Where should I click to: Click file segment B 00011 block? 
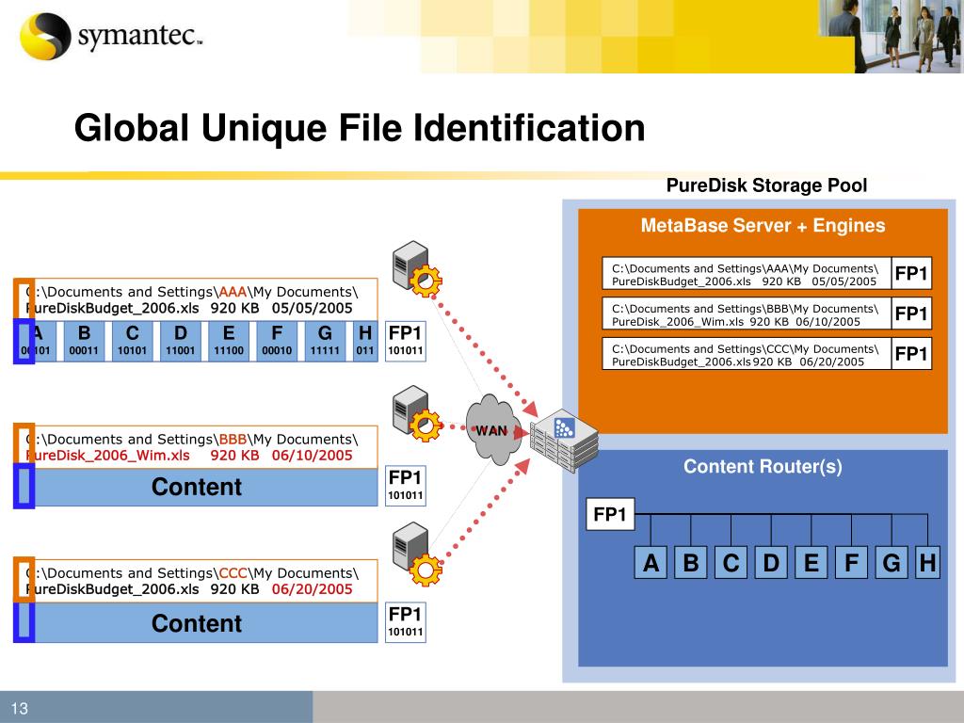[84, 341]
